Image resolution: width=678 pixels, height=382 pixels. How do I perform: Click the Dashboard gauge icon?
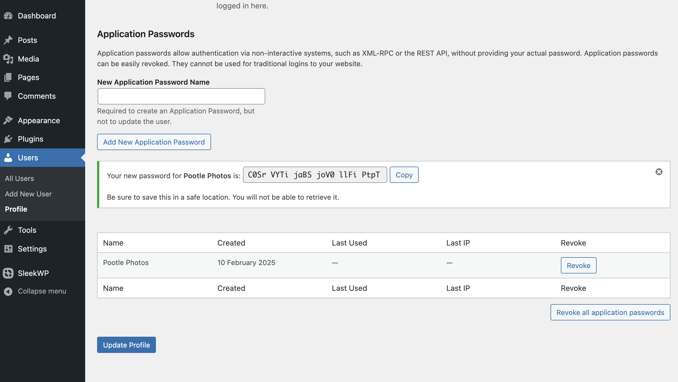tap(8, 16)
